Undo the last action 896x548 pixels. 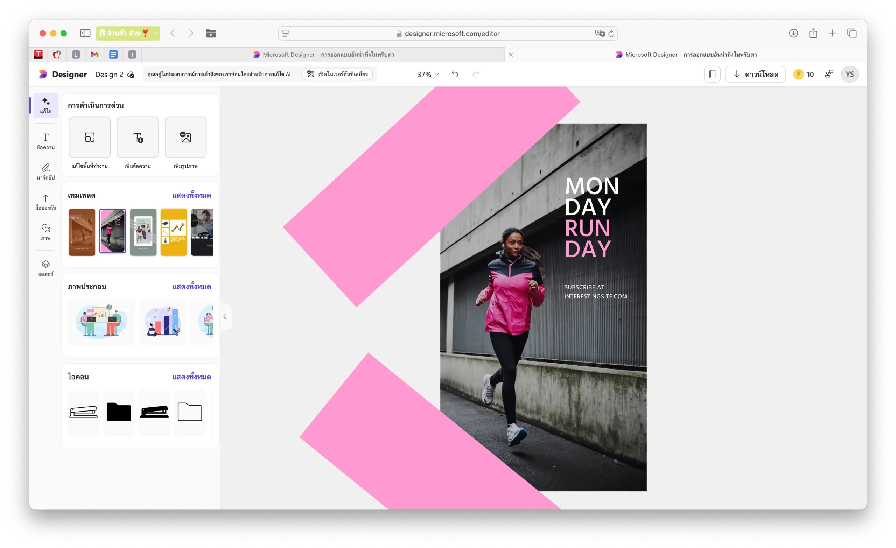(x=455, y=74)
